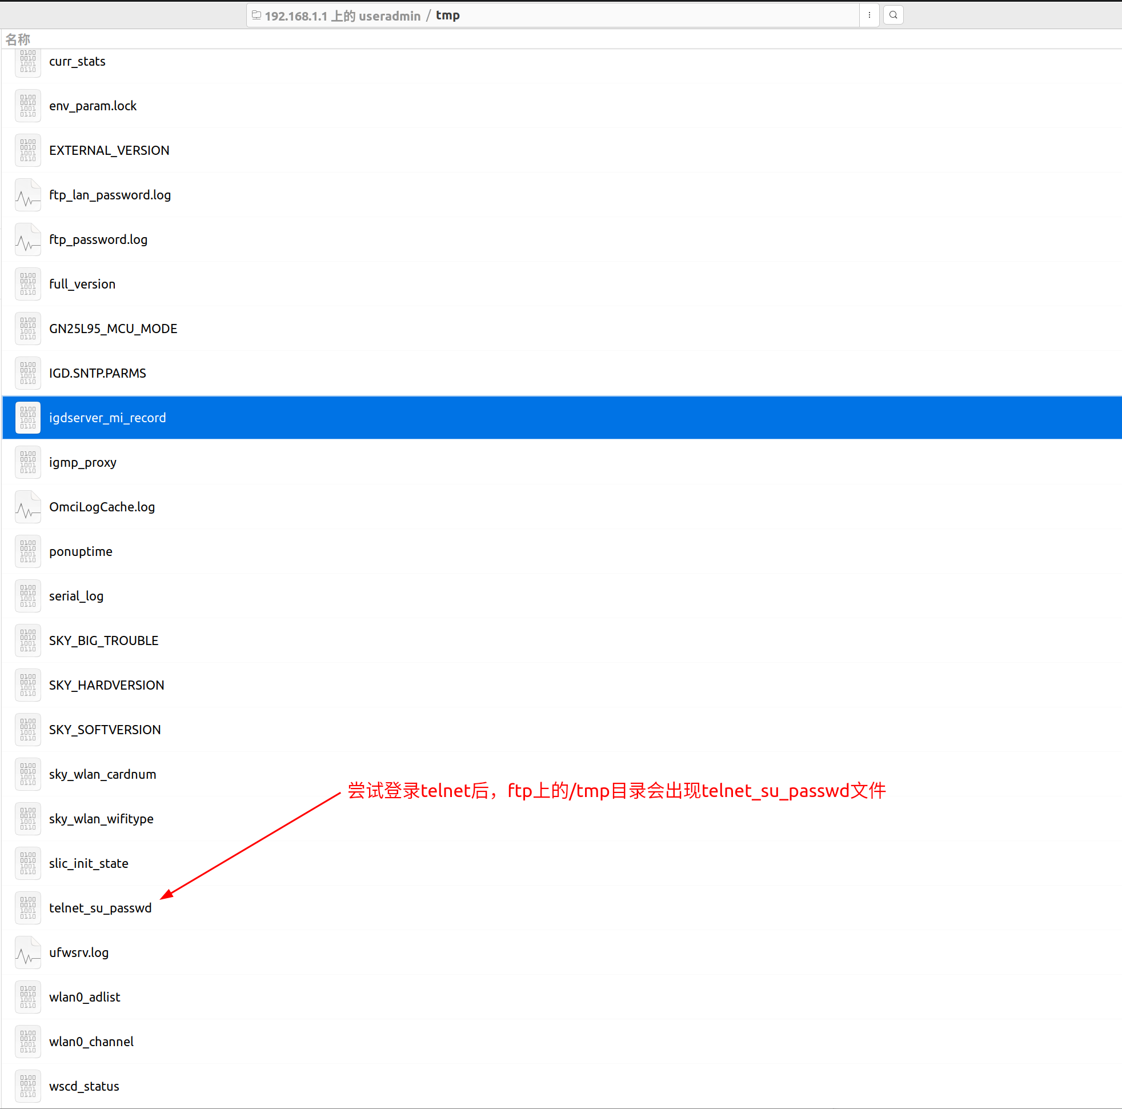
Task: Select the GN25L95_MCU_MODE file
Action: pos(113,329)
